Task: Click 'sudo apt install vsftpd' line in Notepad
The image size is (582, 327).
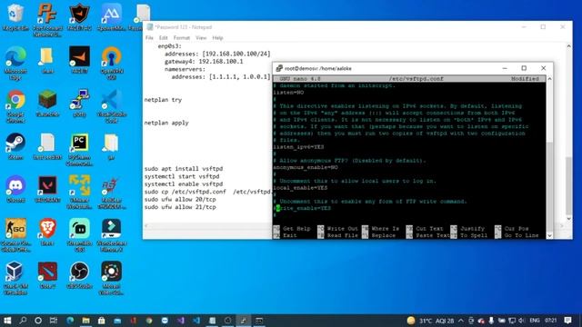Action: [x=184, y=169]
